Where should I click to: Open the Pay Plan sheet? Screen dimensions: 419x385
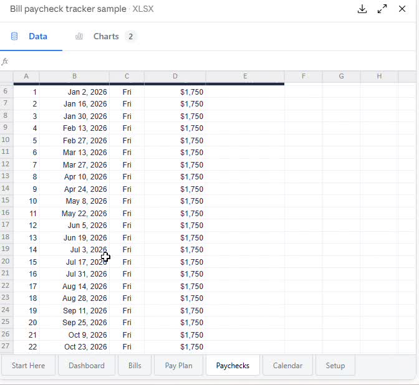click(178, 366)
